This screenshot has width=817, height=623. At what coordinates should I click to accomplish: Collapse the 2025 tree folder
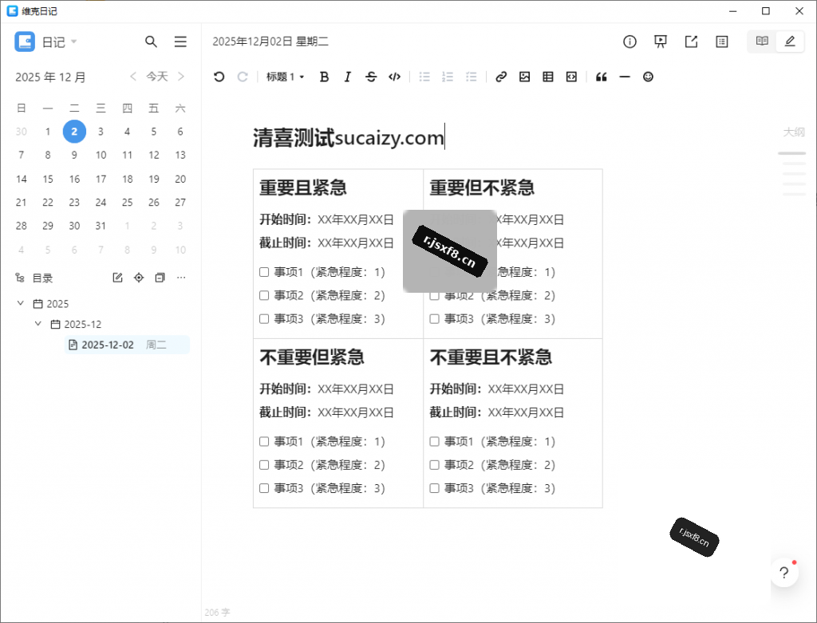click(20, 303)
